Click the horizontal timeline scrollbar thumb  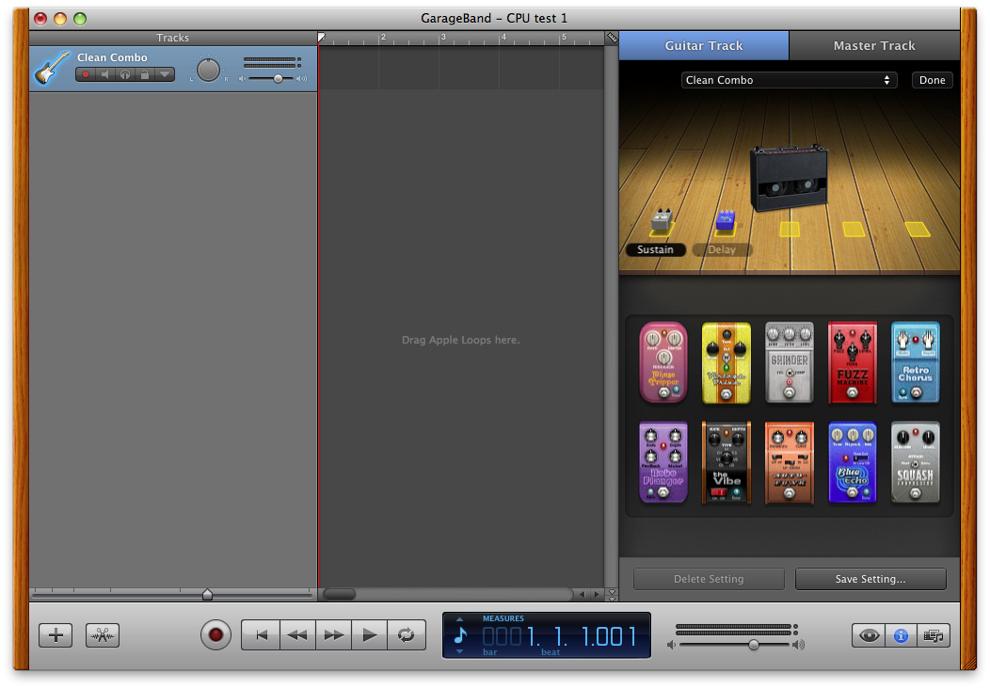coord(339,594)
